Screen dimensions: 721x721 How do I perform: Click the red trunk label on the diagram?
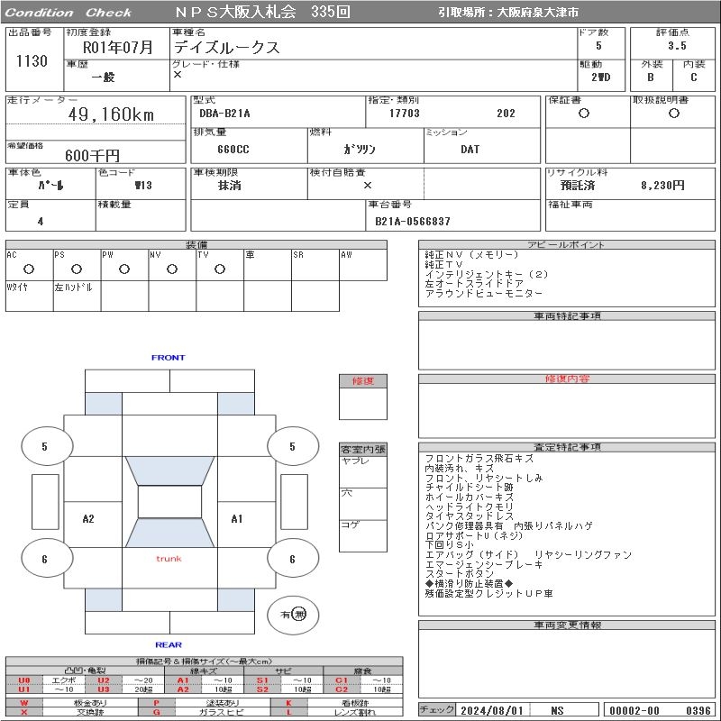click(169, 559)
